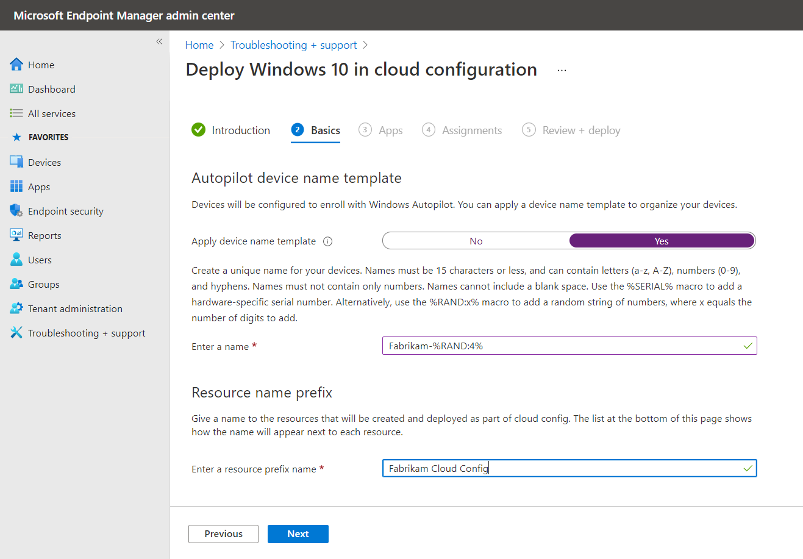Select the Basics step tab
This screenshot has width=803, height=559.
click(315, 130)
